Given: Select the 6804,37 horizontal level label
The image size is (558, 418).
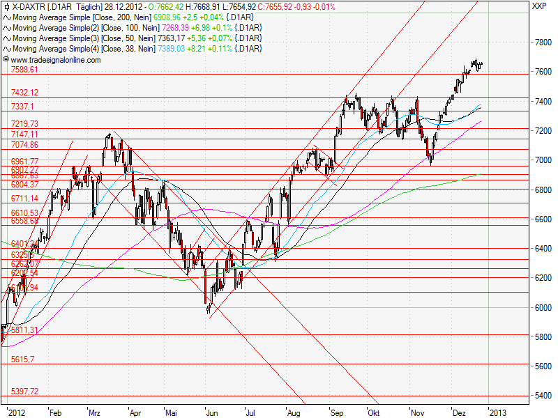Looking at the screenshot, I should click(x=24, y=185).
